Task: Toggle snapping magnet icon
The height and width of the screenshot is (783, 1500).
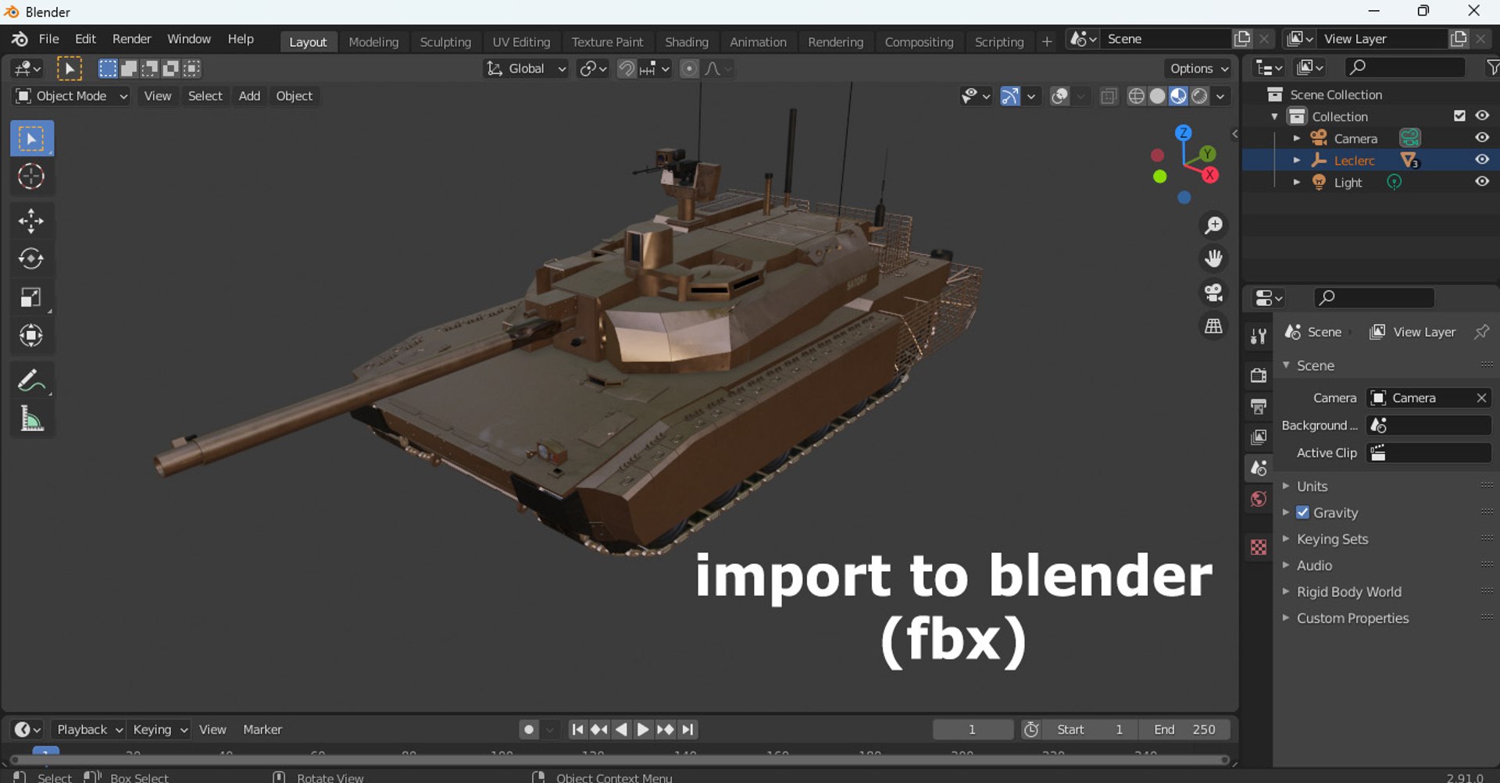Action: click(627, 69)
